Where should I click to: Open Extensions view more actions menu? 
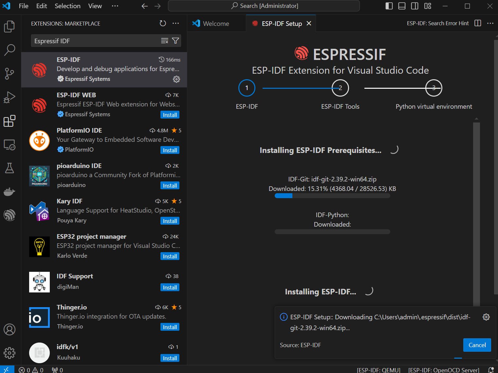[176, 23]
